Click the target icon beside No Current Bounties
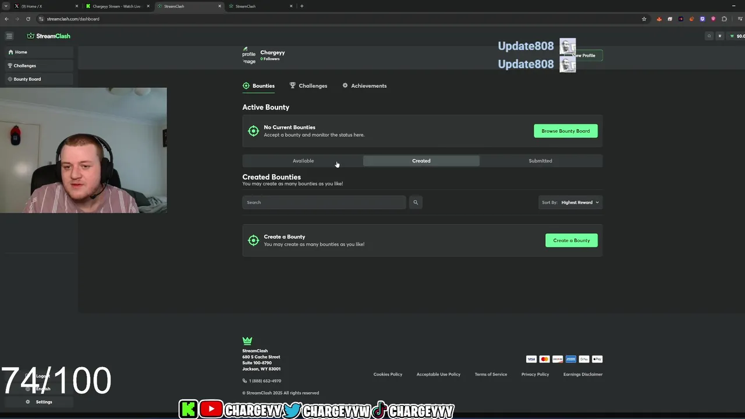Image resolution: width=745 pixels, height=419 pixels. pyautogui.click(x=253, y=131)
